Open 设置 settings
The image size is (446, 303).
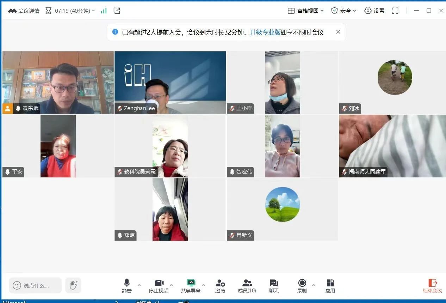374,11
